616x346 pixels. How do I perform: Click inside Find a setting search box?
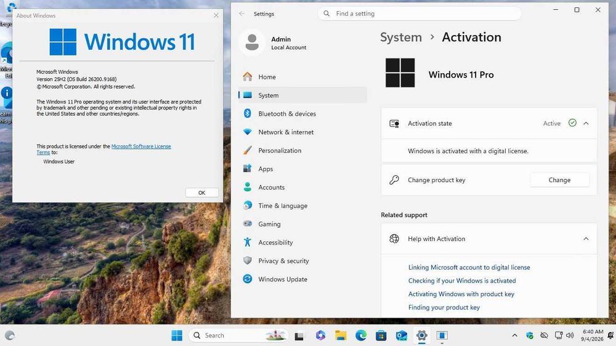tap(419, 14)
